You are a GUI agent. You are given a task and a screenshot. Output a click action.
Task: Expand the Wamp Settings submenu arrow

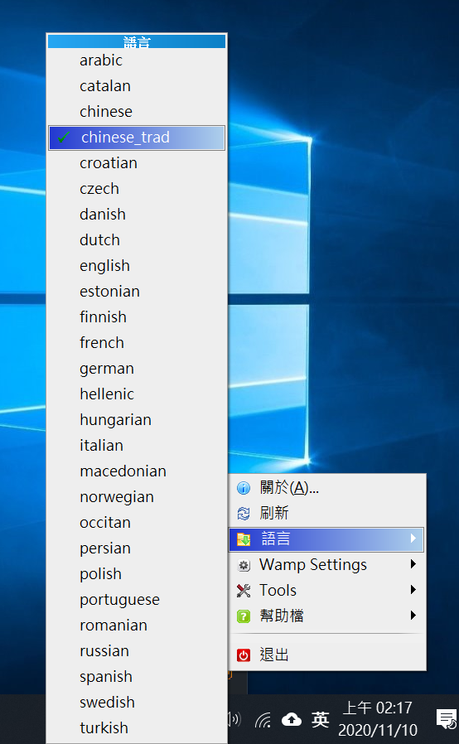point(413,564)
